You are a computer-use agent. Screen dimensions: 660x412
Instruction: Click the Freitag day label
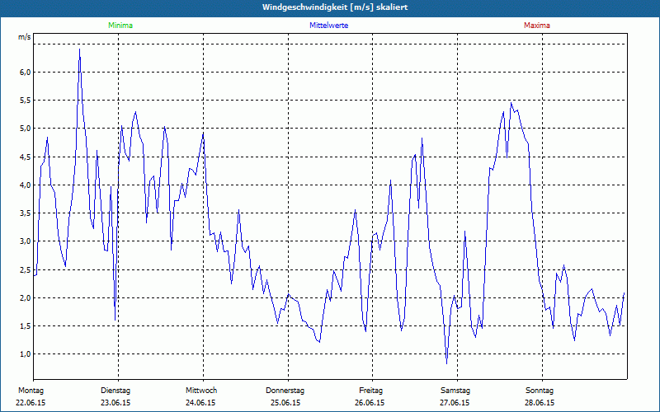370,391
